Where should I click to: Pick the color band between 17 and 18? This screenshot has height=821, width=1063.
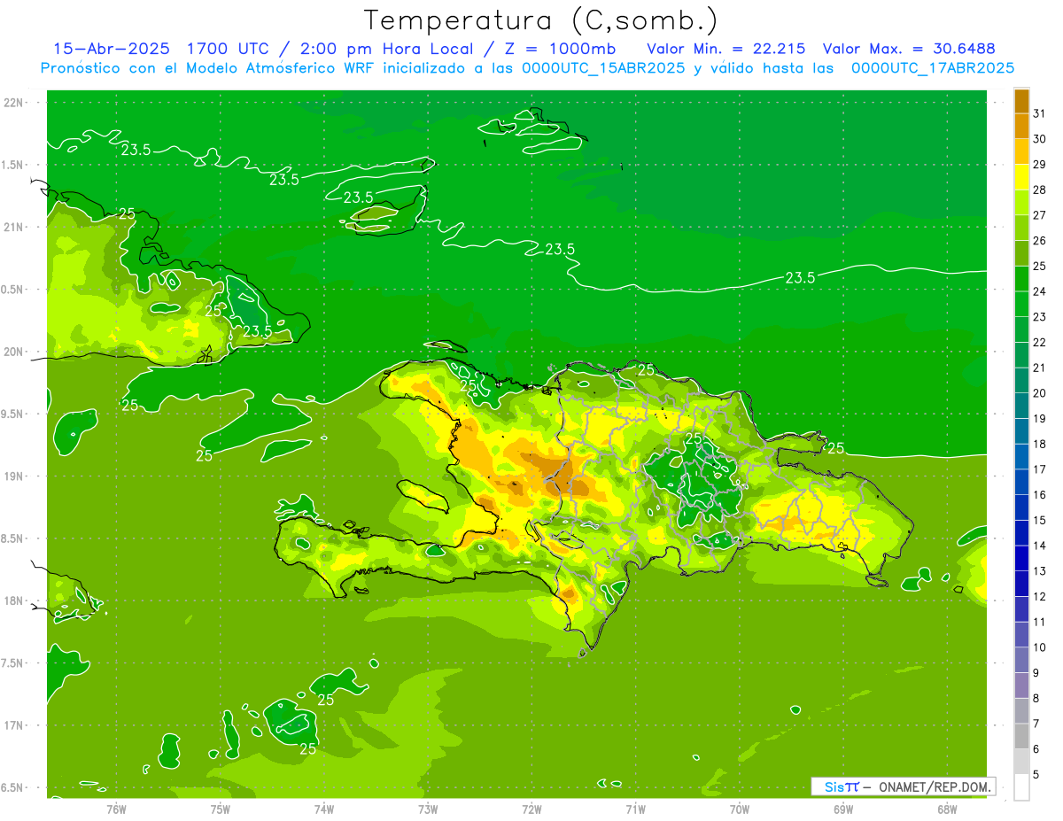[1021, 457]
